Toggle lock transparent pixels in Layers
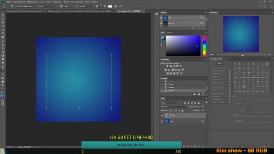This screenshot has width=274, height=154. [x=170, y=111]
